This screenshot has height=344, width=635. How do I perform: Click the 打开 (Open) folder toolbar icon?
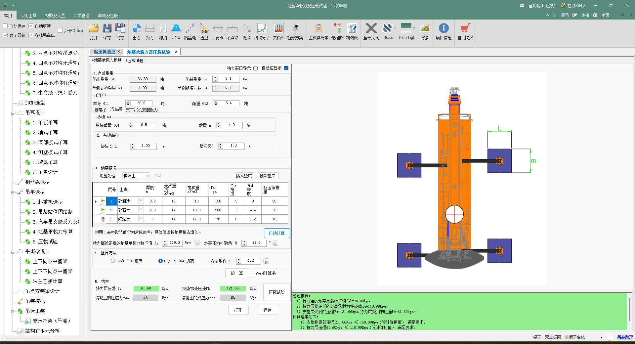[x=94, y=31]
